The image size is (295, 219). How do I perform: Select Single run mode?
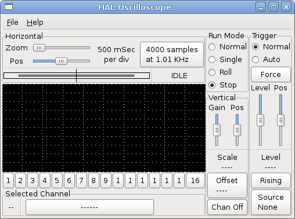point(225,60)
